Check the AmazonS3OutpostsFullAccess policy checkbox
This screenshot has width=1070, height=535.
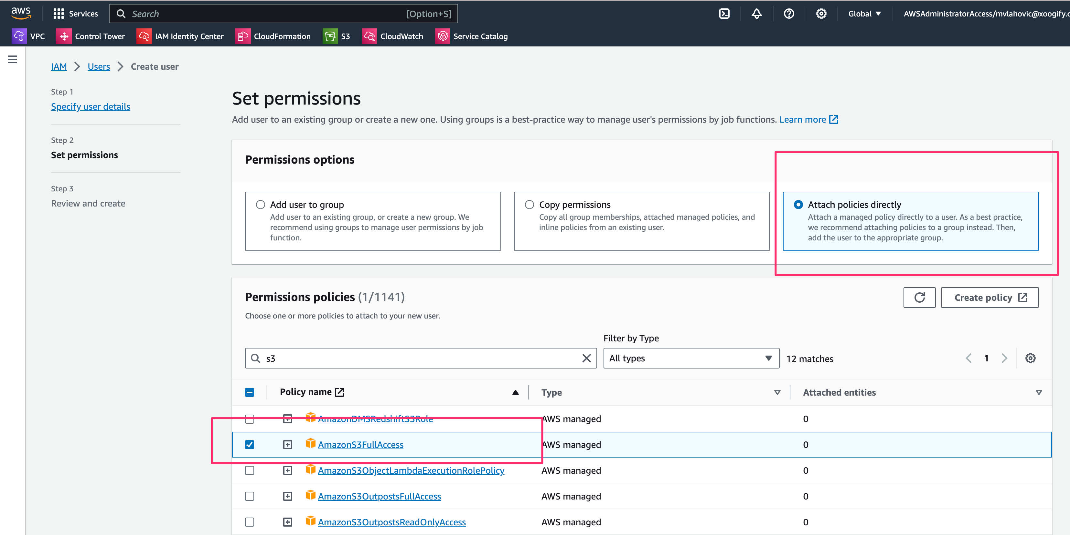pyautogui.click(x=250, y=496)
